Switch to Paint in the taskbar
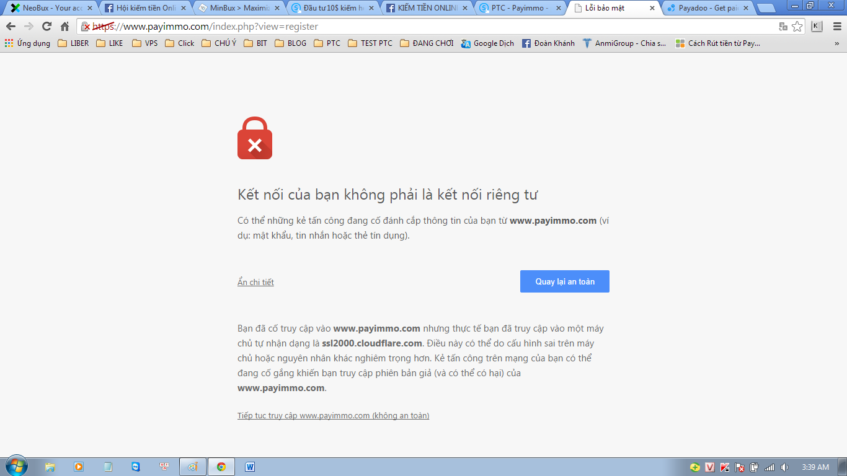 (x=193, y=467)
